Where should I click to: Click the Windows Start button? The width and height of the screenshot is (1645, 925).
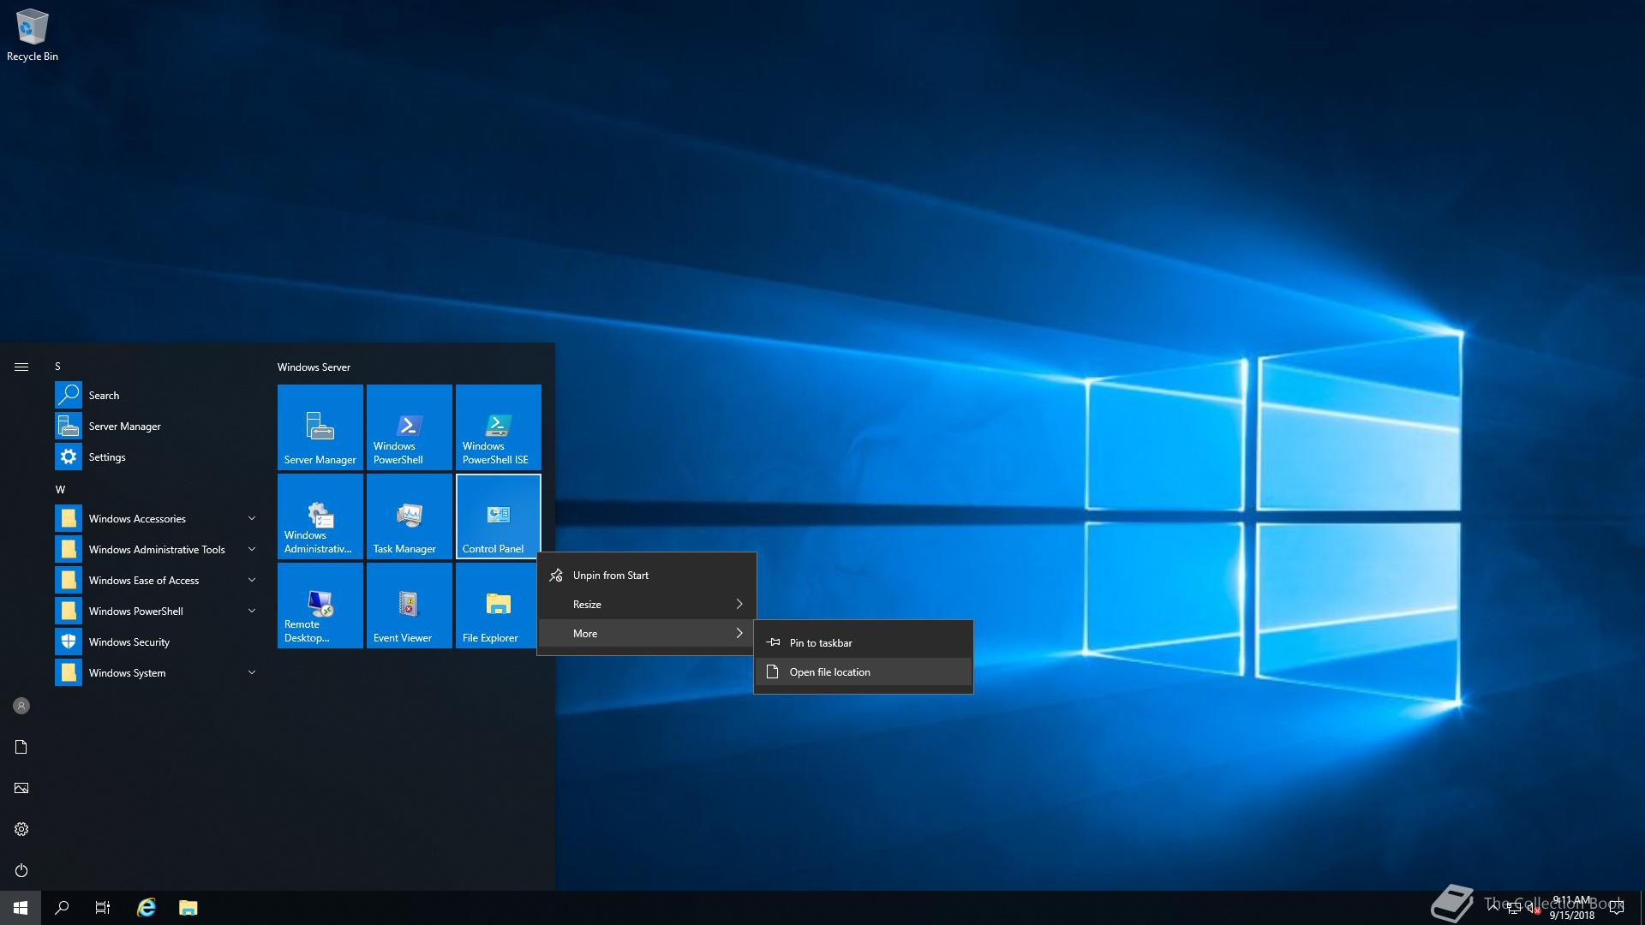21,908
